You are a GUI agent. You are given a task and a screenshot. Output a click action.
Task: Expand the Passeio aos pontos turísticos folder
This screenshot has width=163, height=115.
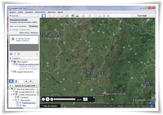pos(11,64)
